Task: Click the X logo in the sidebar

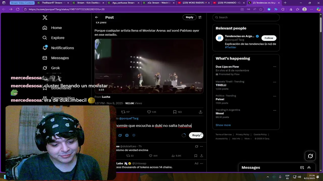Action: tap(45, 18)
